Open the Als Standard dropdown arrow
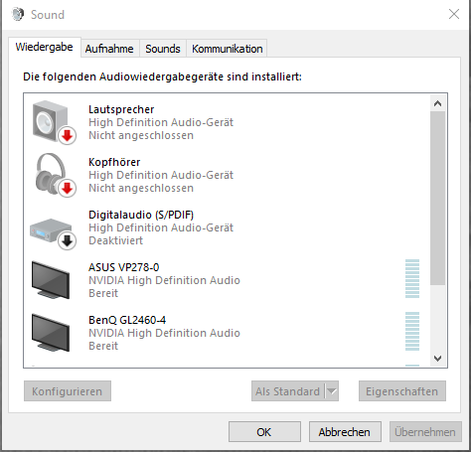The width and height of the screenshot is (471, 452). point(332,391)
